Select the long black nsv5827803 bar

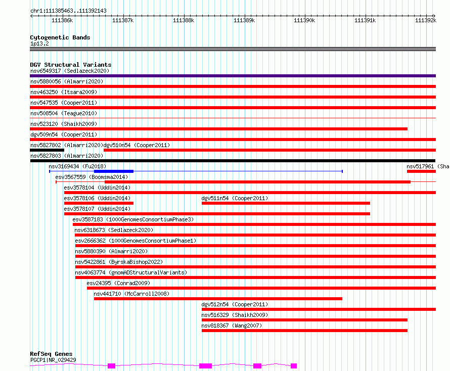(233, 161)
